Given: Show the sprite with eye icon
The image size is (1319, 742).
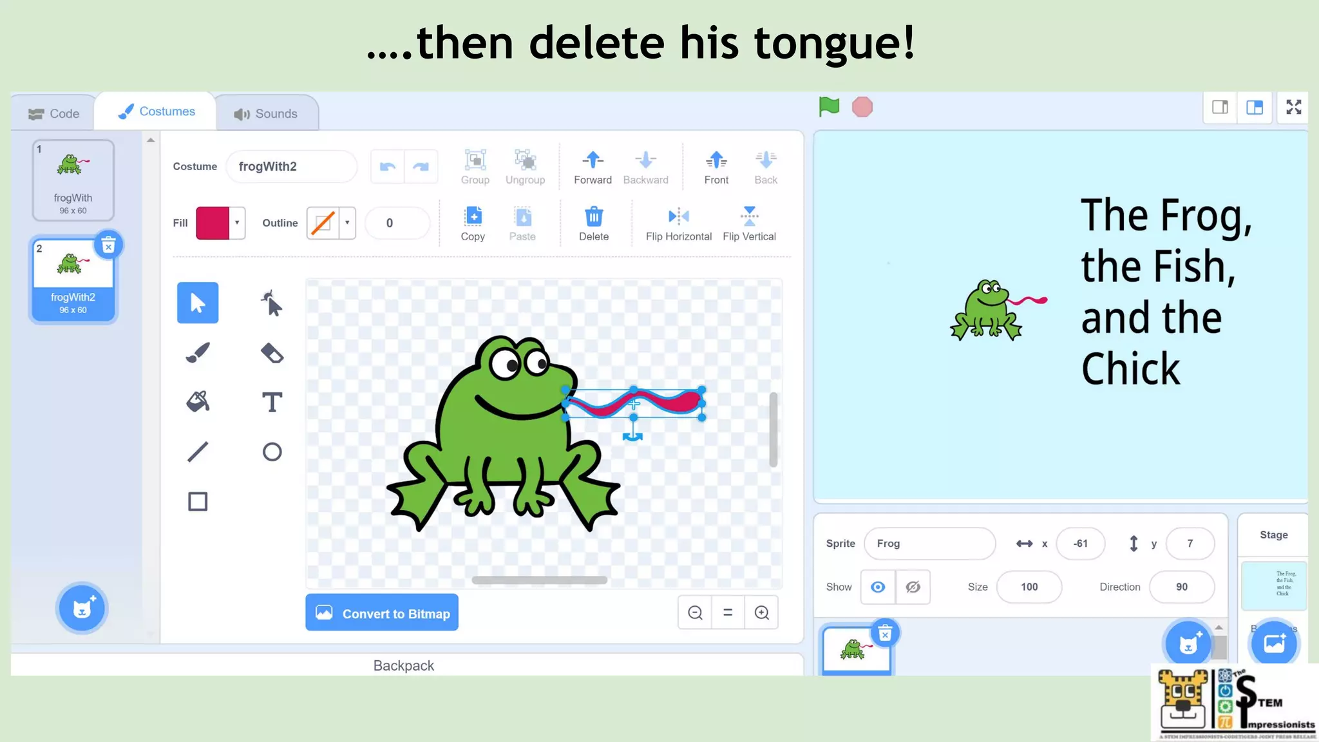Looking at the screenshot, I should tap(878, 587).
